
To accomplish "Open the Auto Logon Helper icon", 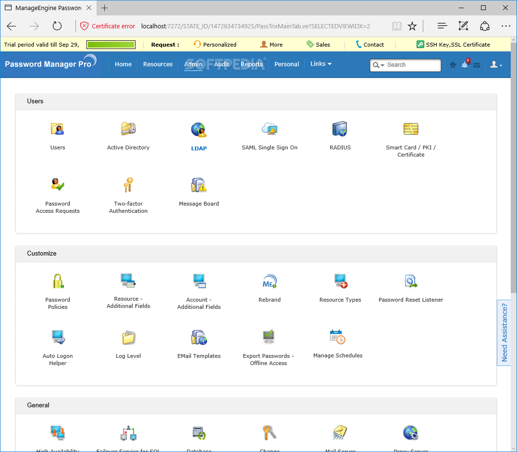I will pos(58,337).
